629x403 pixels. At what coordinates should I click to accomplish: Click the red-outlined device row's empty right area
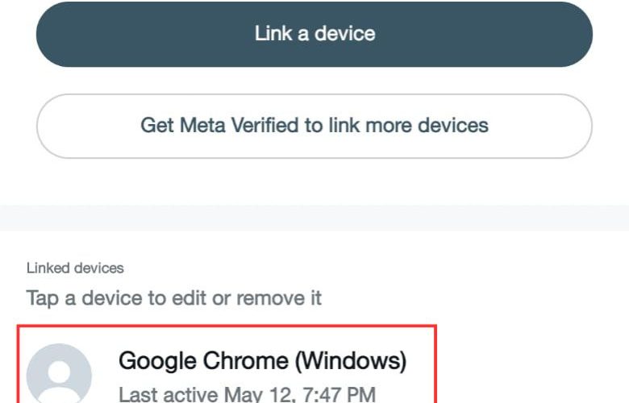(421, 377)
